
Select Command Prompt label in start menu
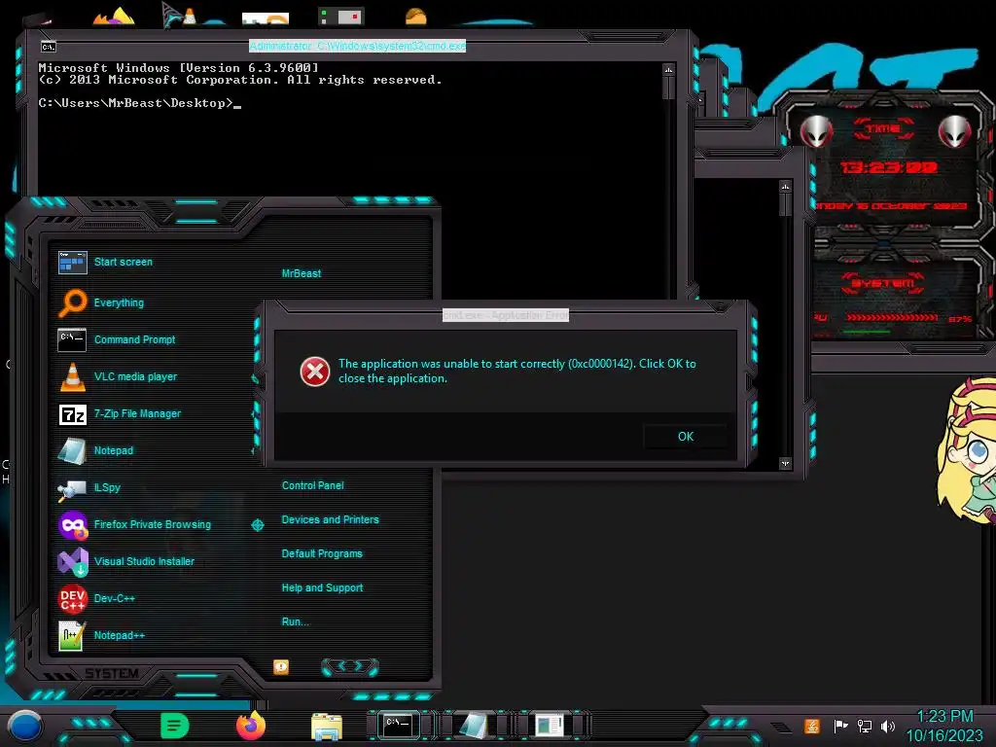pyautogui.click(x=134, y=339)
